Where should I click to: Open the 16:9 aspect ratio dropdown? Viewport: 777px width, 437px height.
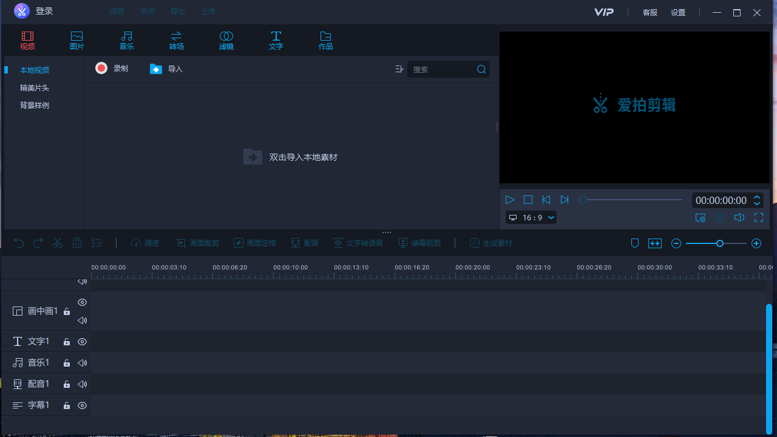coord(531,217)
